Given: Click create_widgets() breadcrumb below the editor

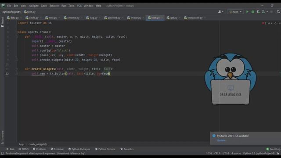Looking at the screenshot, I should coord(37,144).
